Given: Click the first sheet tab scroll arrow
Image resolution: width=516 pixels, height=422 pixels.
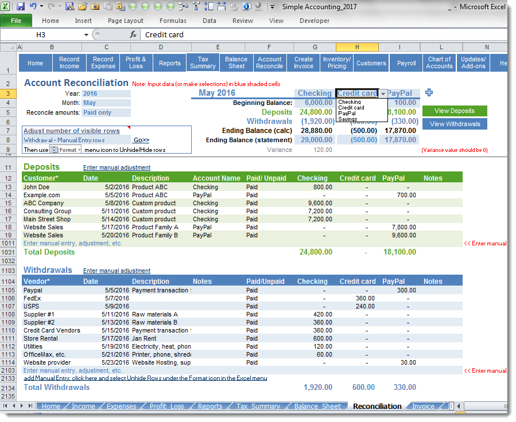Looking at the screenshot, I should (x=5, y=406).
